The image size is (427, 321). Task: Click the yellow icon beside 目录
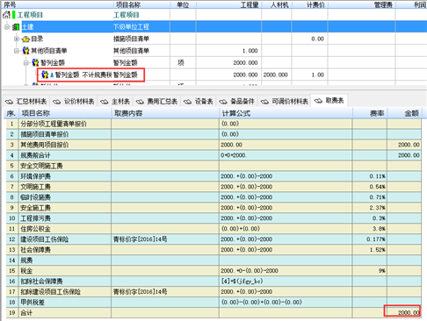point(25,39)
